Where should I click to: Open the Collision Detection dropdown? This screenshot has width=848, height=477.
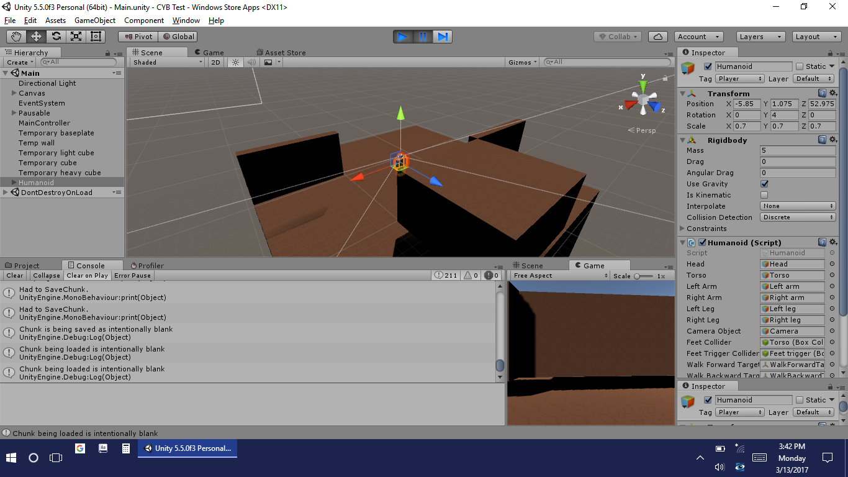point(798,217)
